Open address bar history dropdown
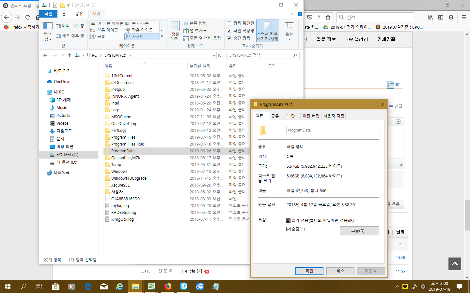 pos(214,55)
